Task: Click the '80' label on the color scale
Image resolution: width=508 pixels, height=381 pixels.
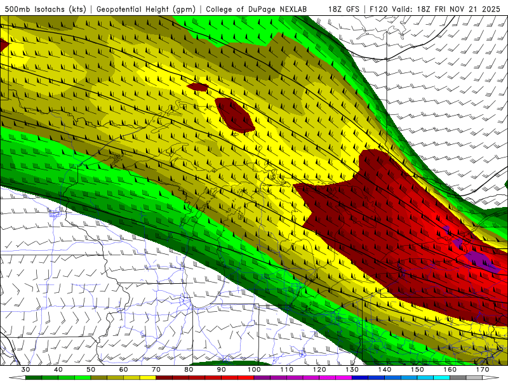Action: (x=189, y=370)
